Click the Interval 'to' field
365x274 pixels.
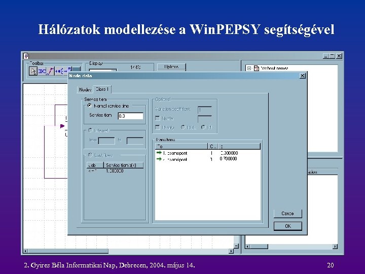coord(135,141)
